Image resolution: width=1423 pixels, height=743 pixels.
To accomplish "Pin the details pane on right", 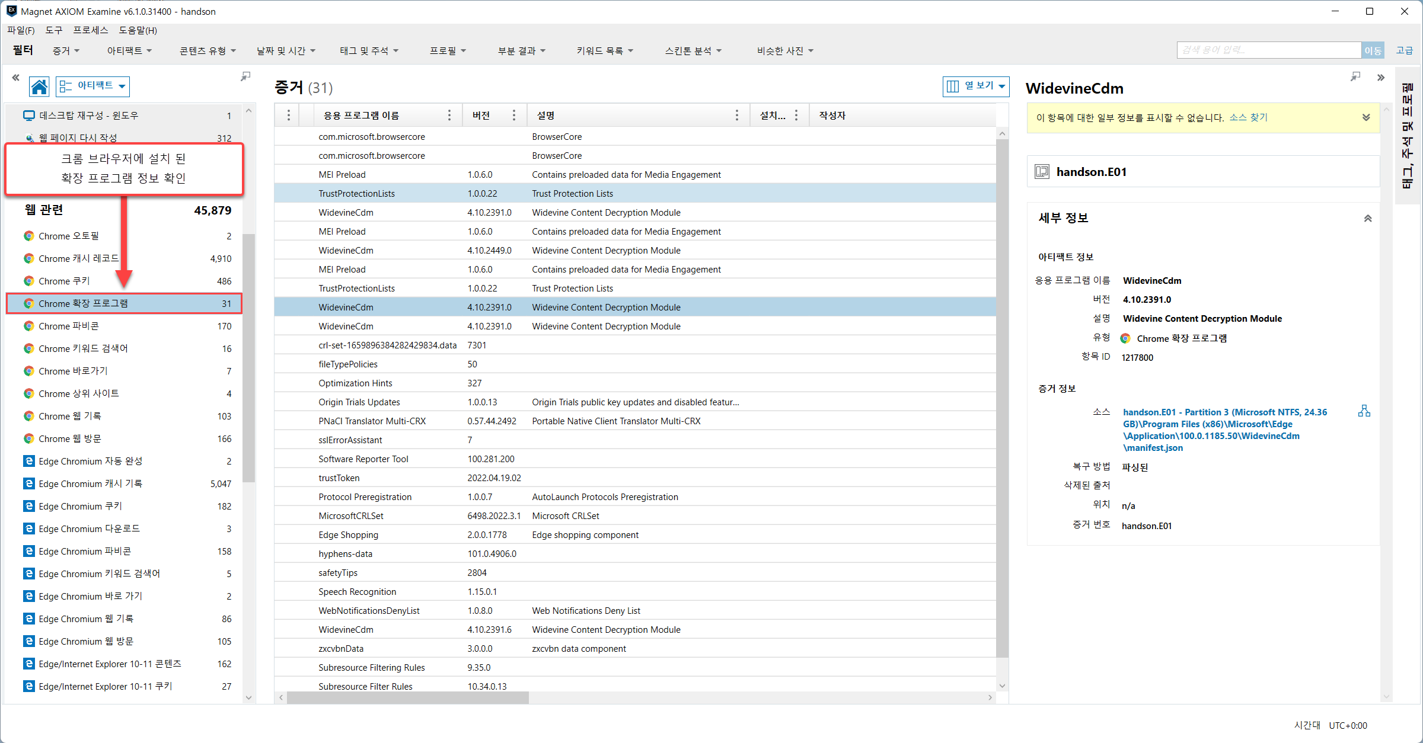I will point(1355,76).
